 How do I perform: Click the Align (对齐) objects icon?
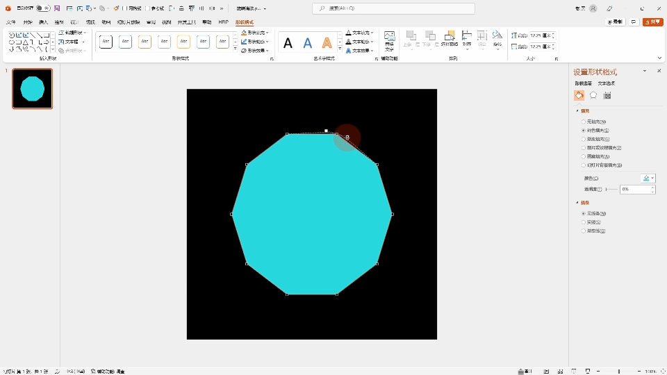pos(467,38)
